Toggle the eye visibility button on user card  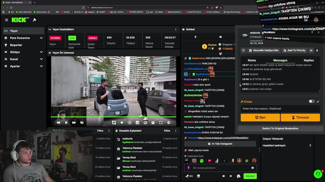[311, 50]
